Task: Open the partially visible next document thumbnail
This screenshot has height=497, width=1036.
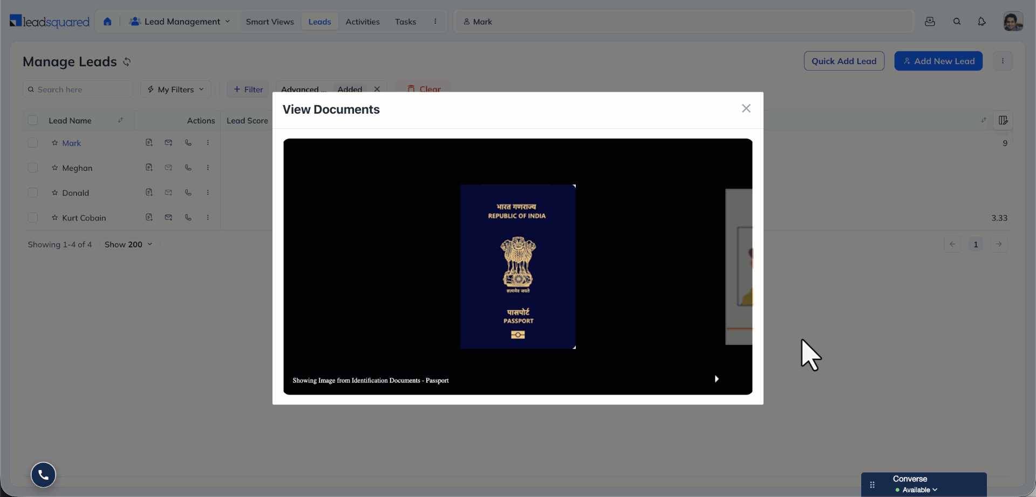Action: click(x=739, y=266)
